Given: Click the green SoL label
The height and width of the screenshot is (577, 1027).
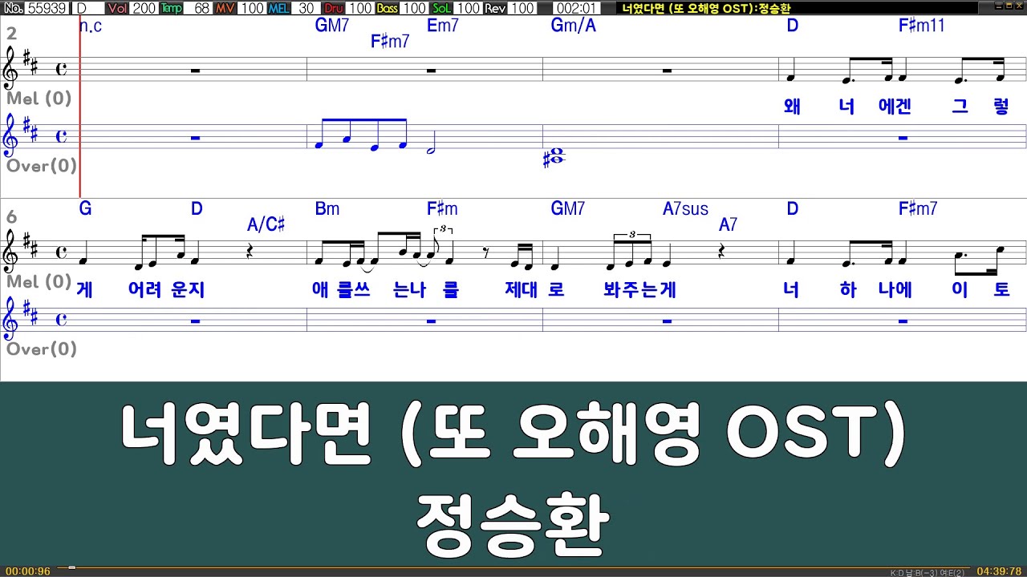Looking at the screenshot, I should tap(441, 8).
